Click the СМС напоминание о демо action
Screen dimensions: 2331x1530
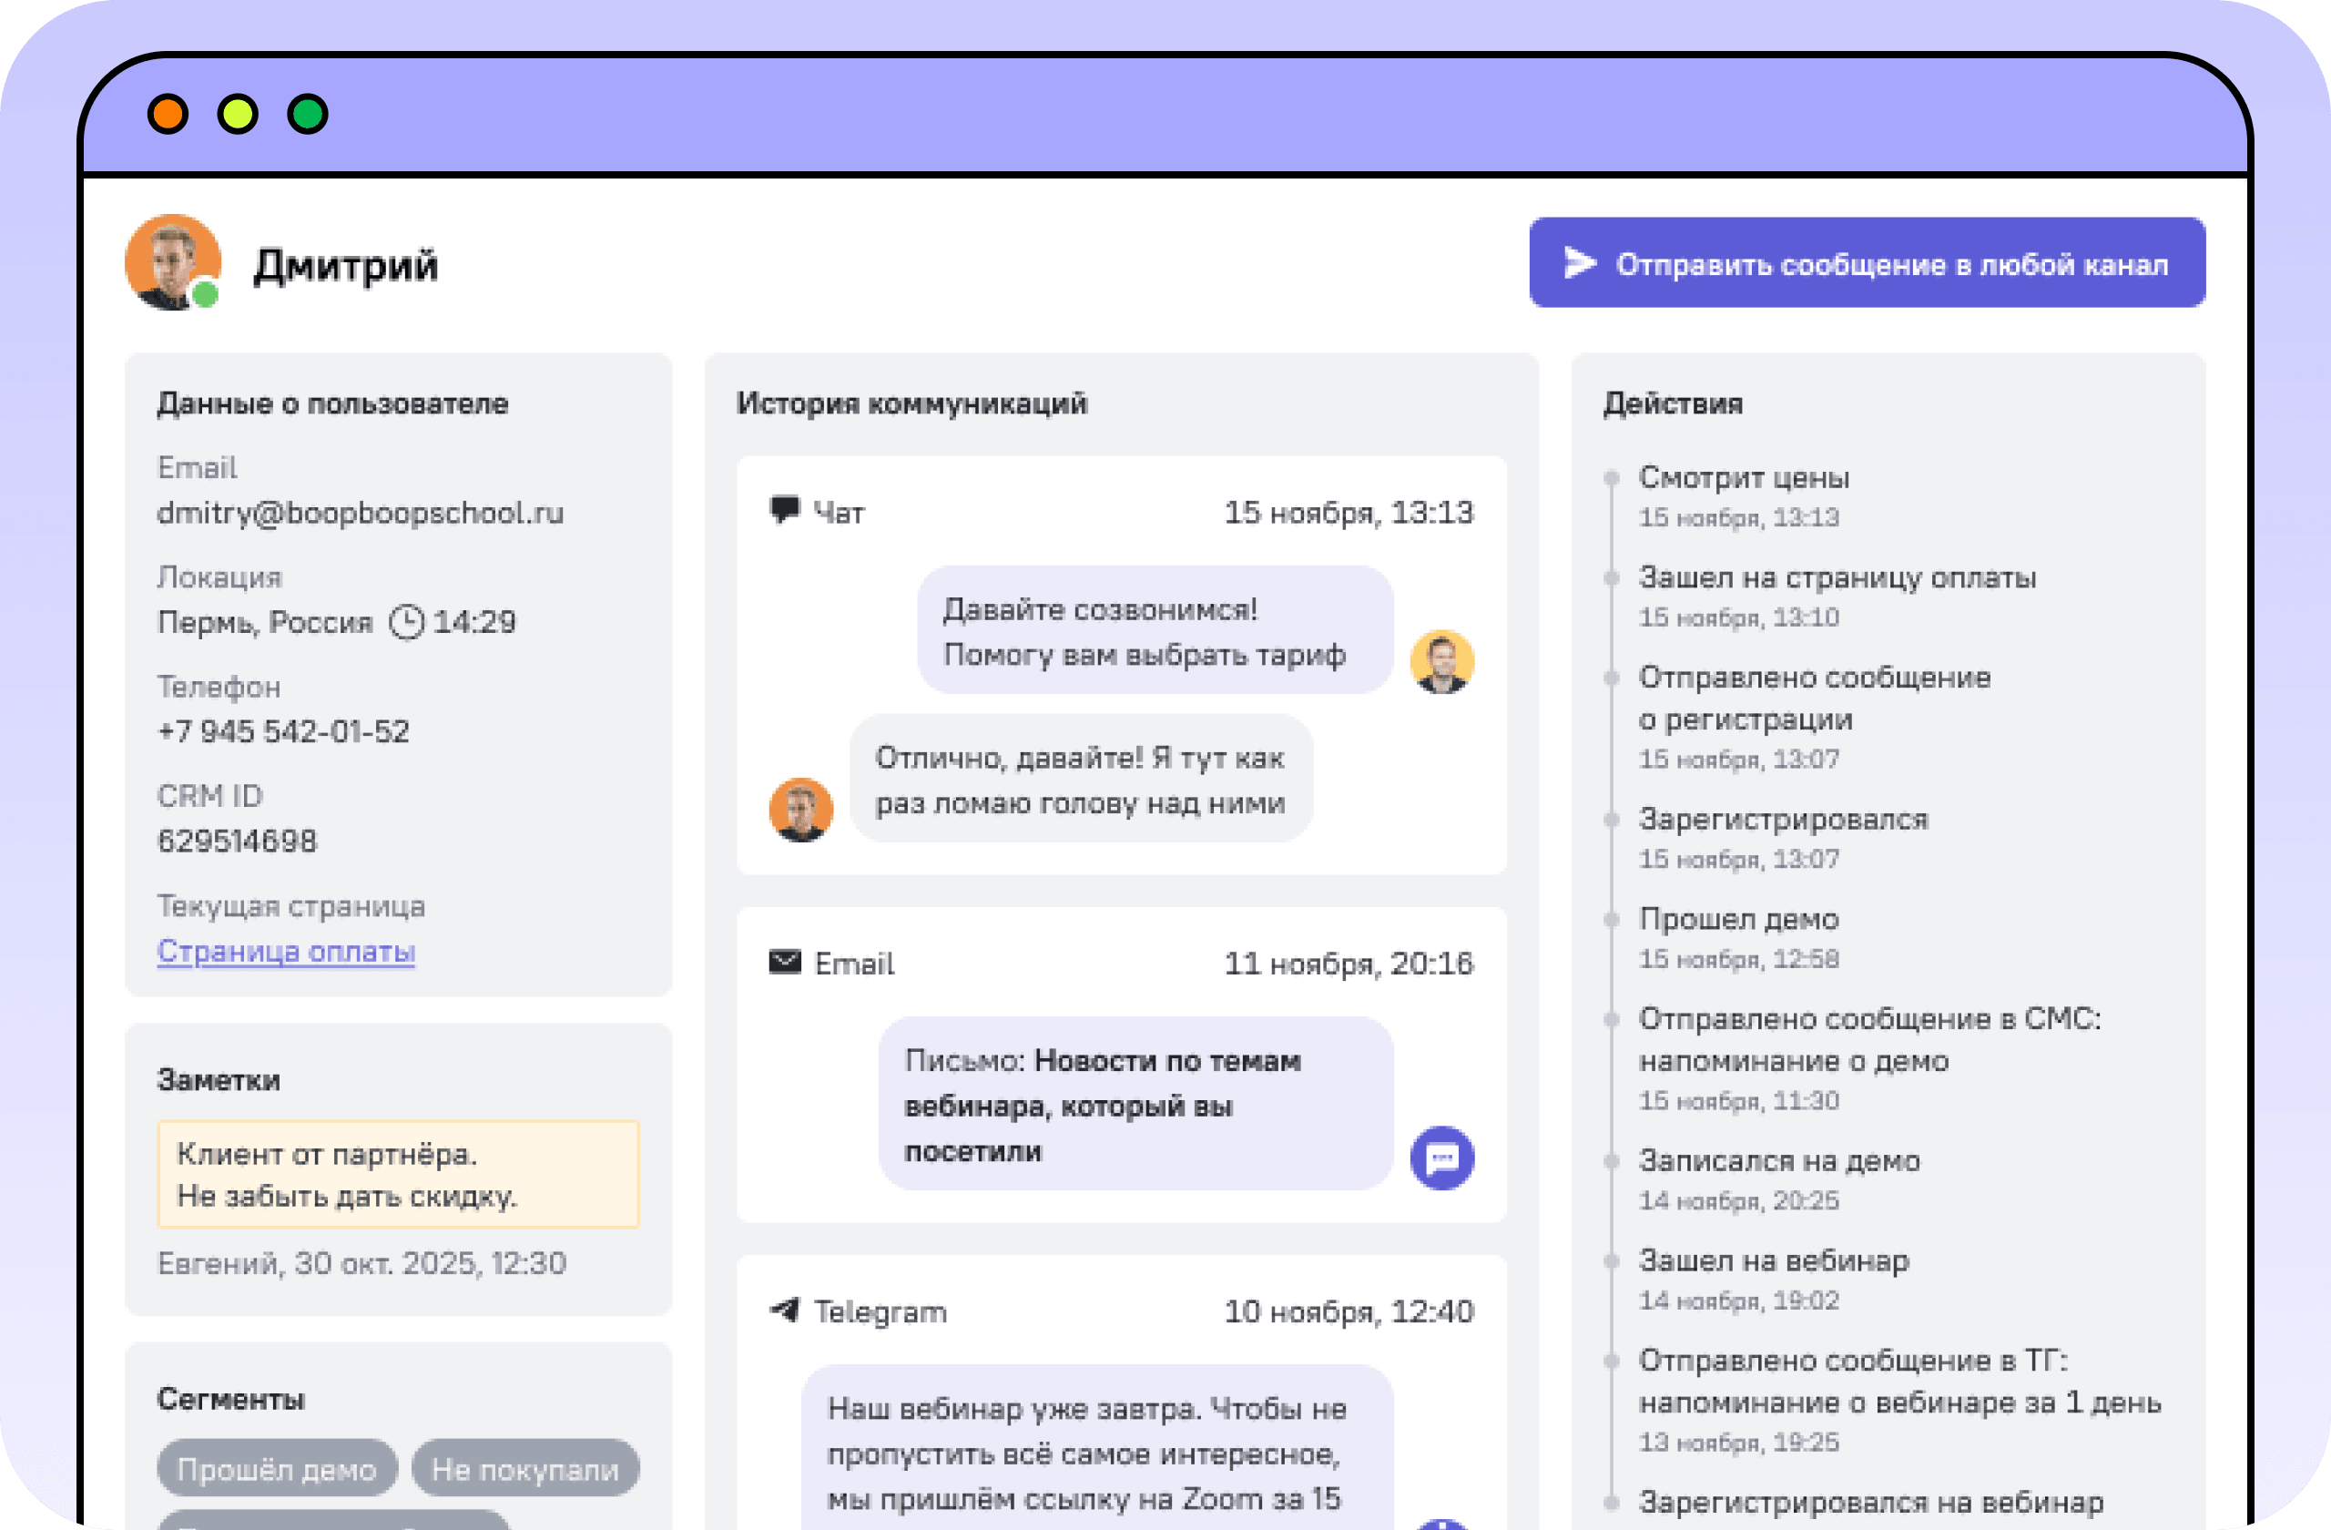click(x=1869, y=1059)
